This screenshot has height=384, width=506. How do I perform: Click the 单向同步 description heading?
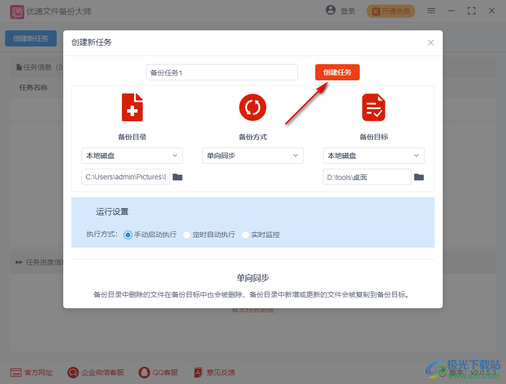pos(252,278)
